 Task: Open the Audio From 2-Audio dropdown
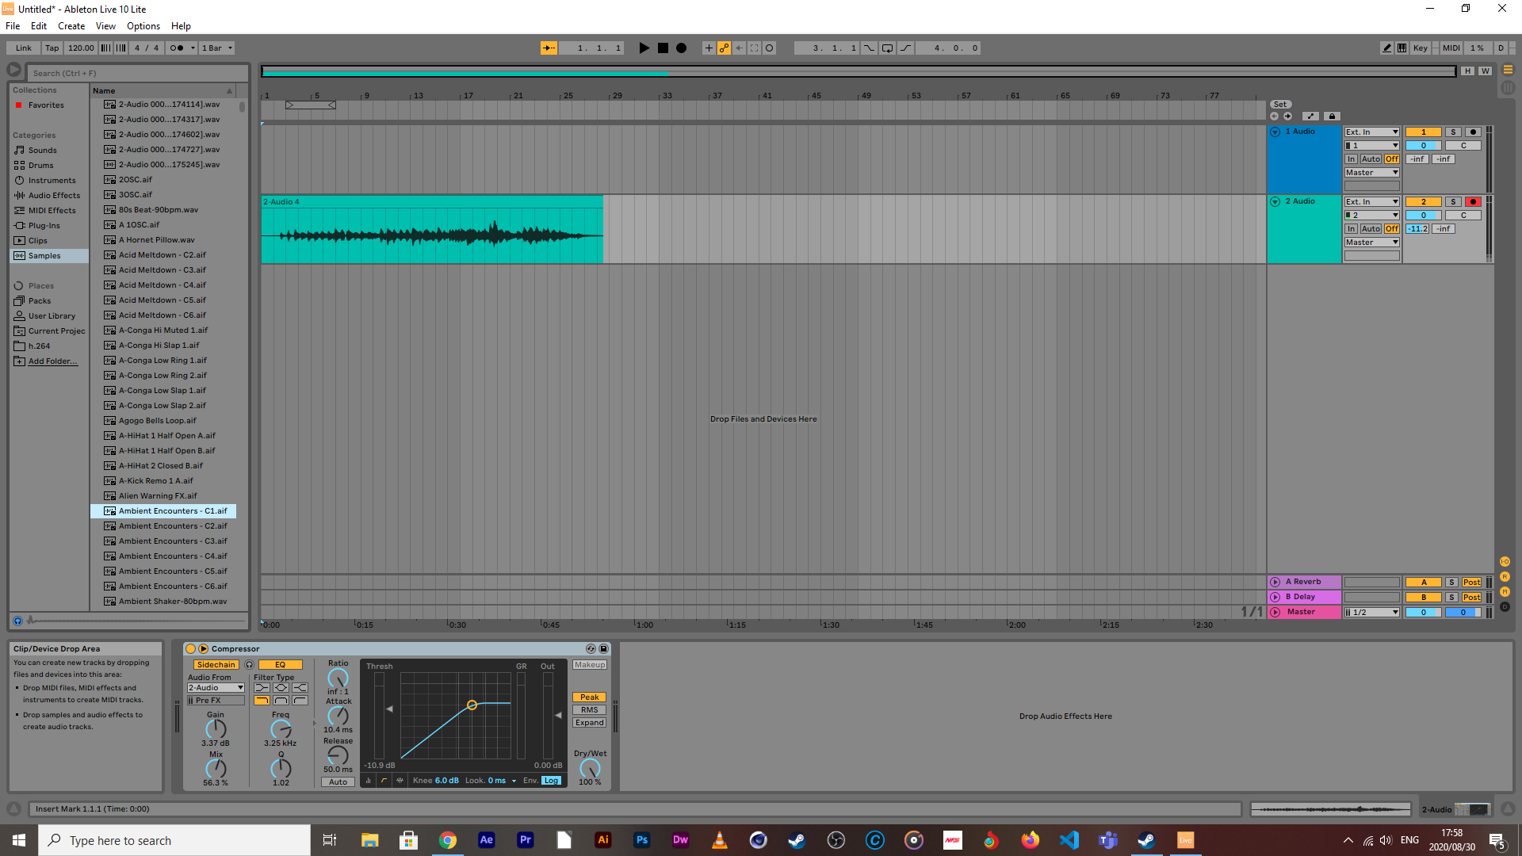click(x=216, y=688)
